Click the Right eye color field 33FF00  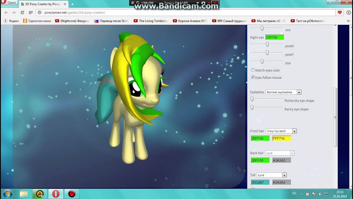pyautogui.click(x=274, y=37)
